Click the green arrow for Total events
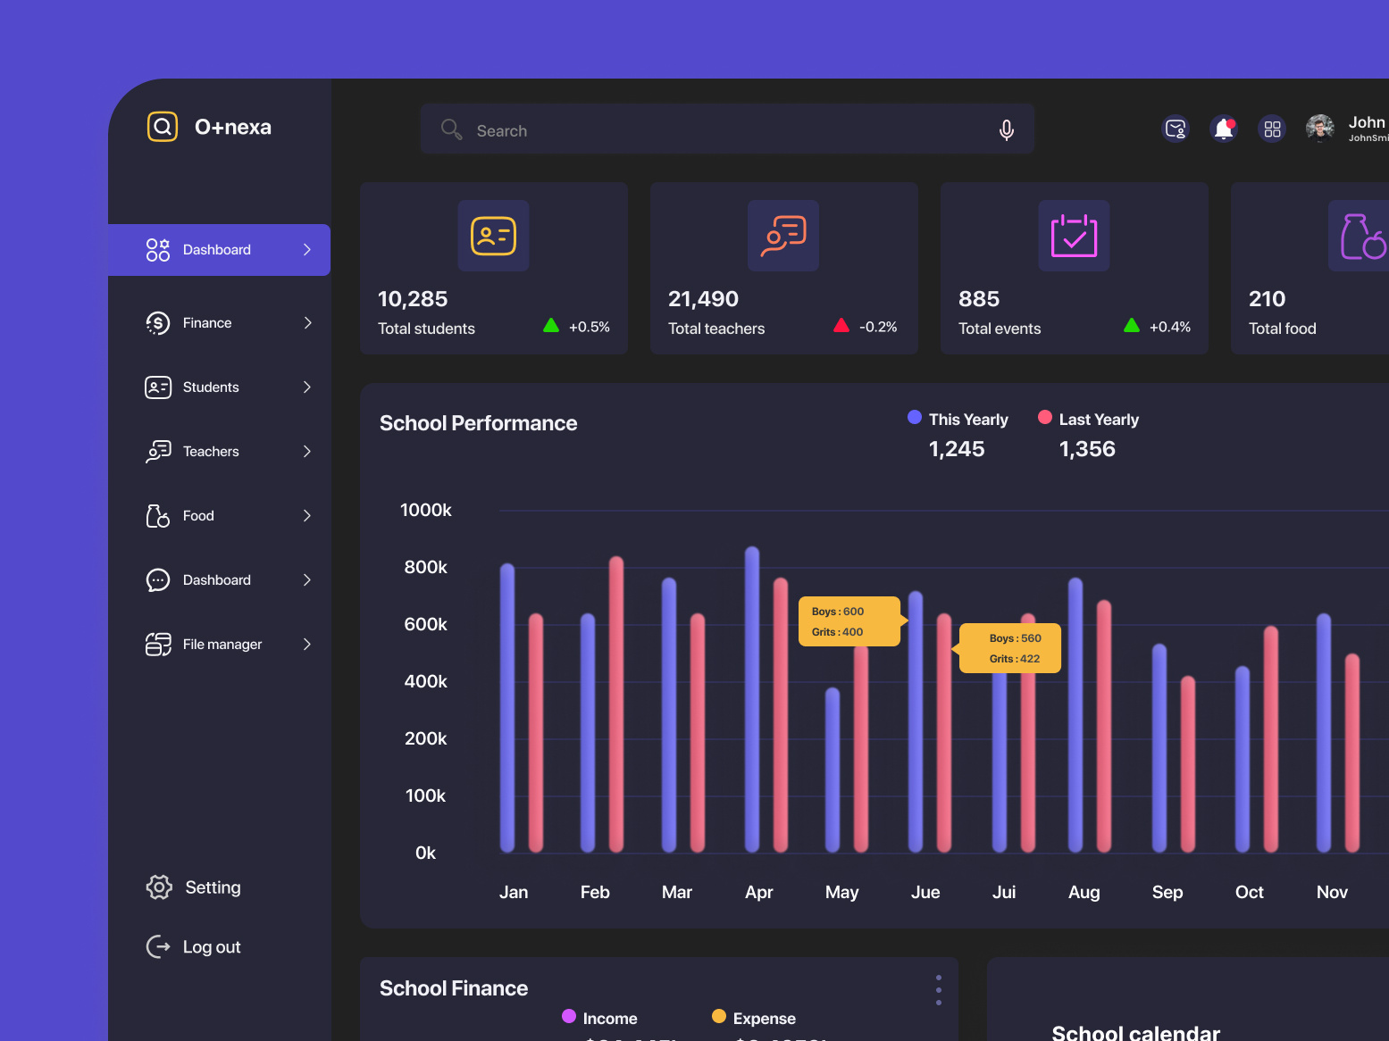 [1132, 325]
